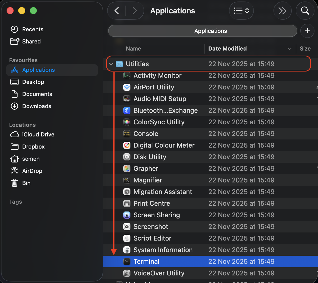The height and width of the screenshot is (283, 318).
Task: Select the Magnifier app icon
Action: click(127, 180)
